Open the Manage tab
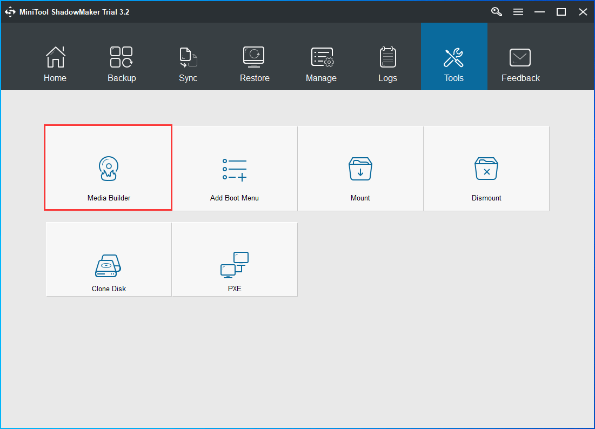Screen dimensions: 595x429 (x=321, y=64)
